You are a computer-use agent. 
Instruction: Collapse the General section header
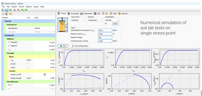coord(28,21)
